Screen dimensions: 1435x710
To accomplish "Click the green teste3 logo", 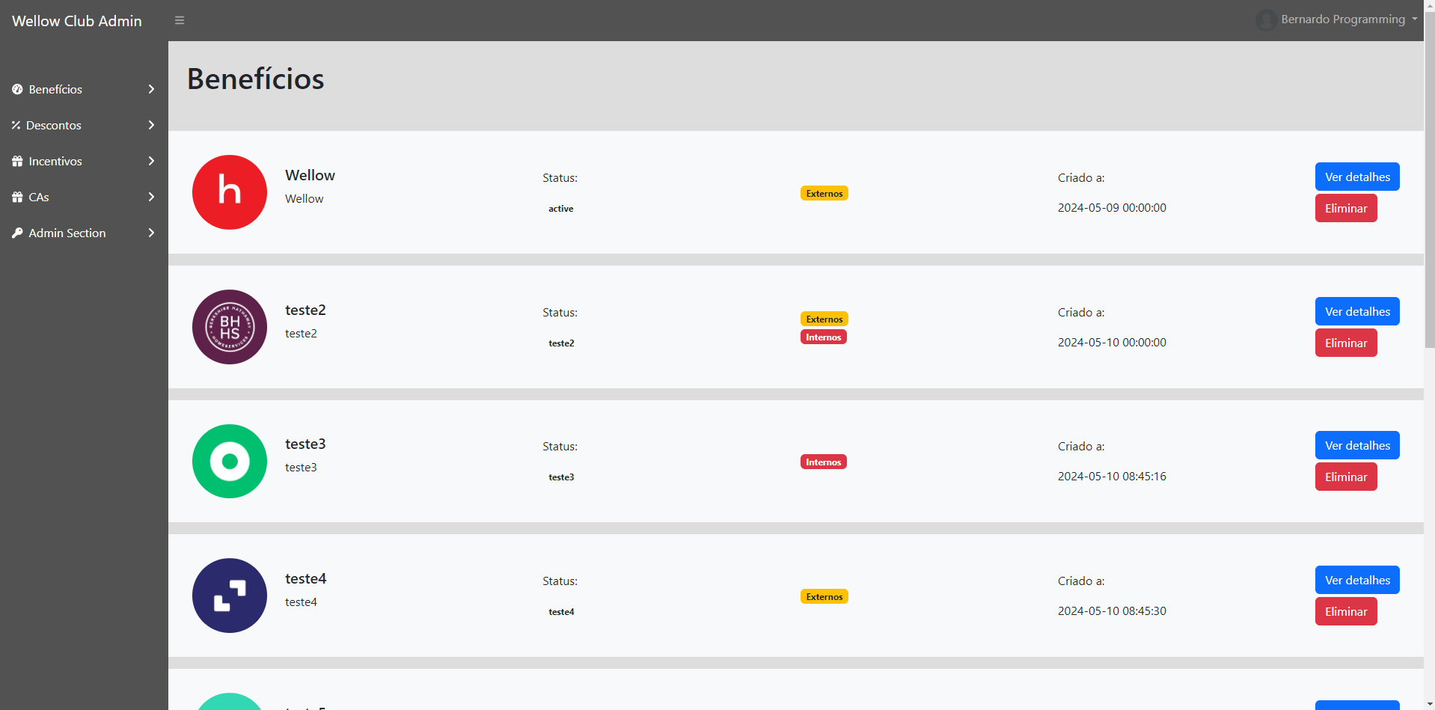I will point(230,461).
